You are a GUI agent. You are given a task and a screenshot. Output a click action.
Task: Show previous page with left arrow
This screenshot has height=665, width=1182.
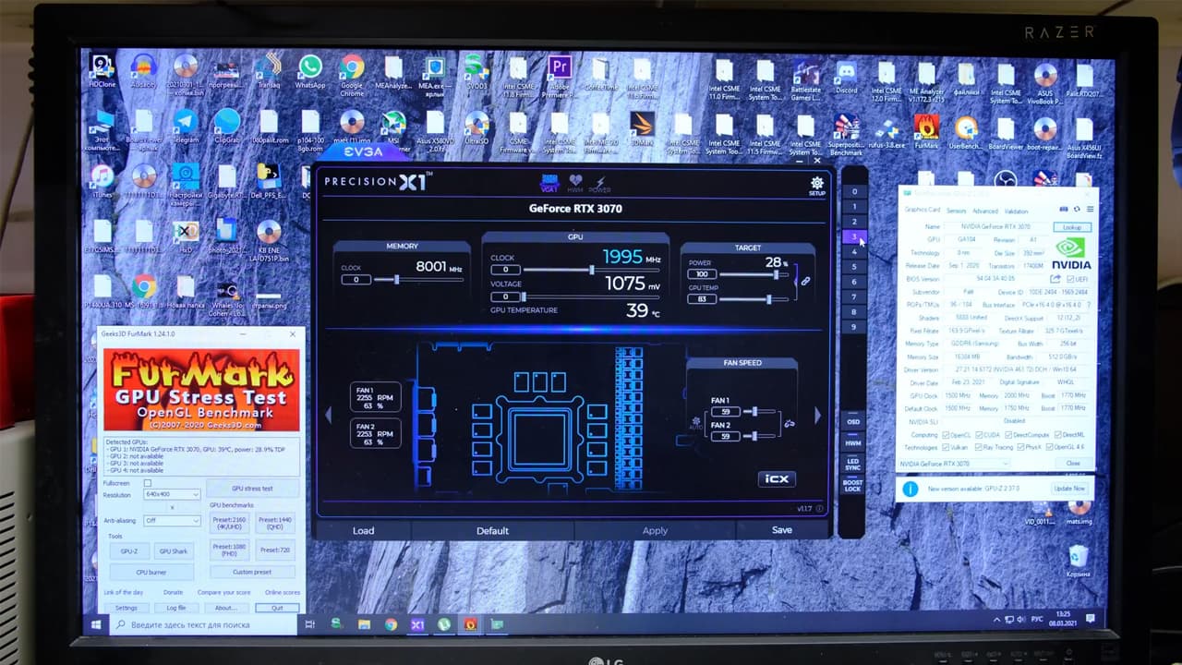[328, 416]
